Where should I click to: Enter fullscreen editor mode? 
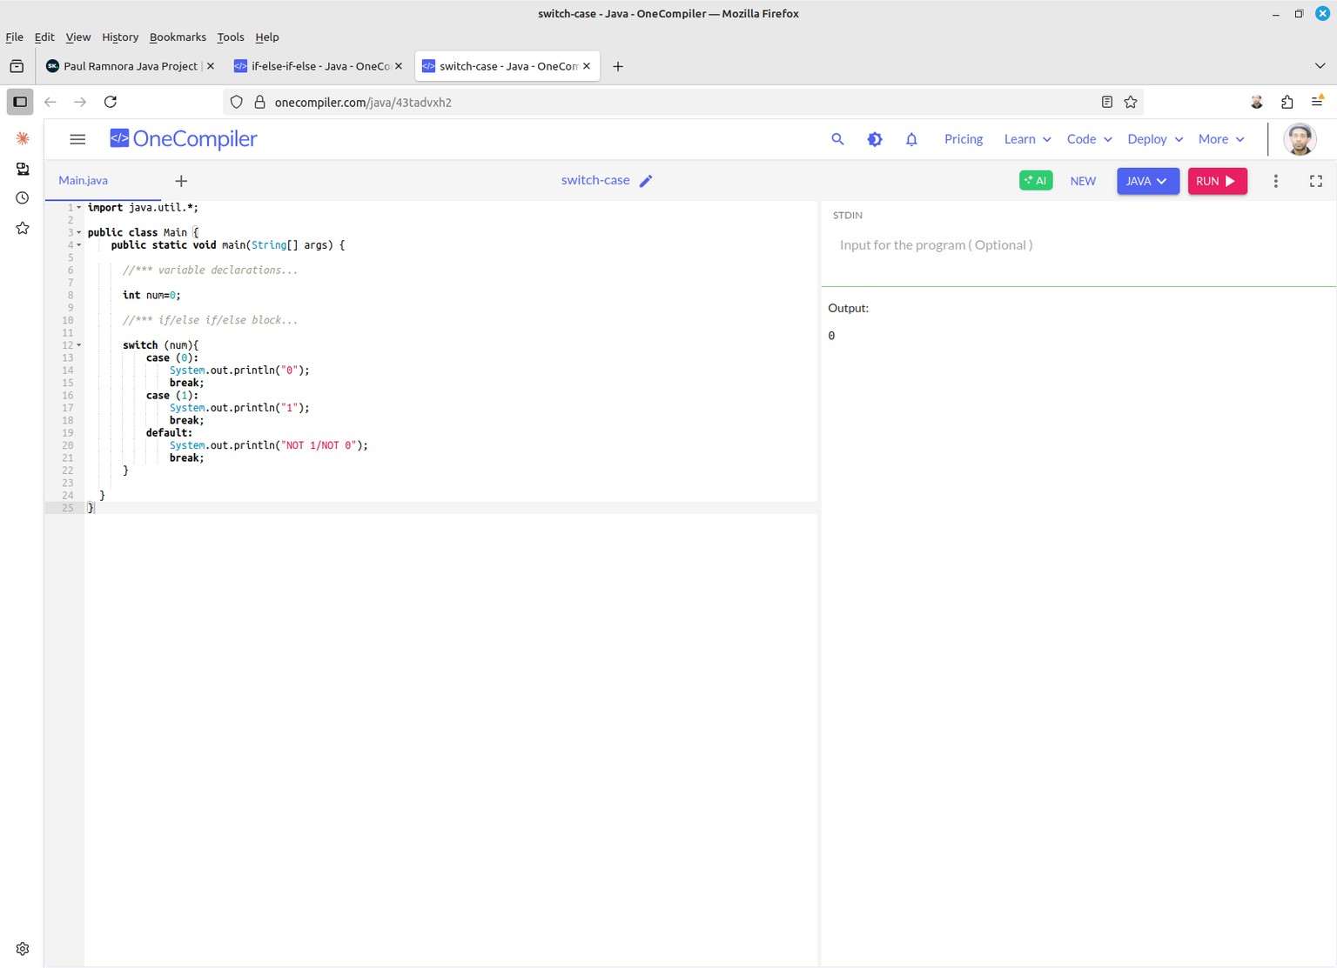(x=1316, y=181)
